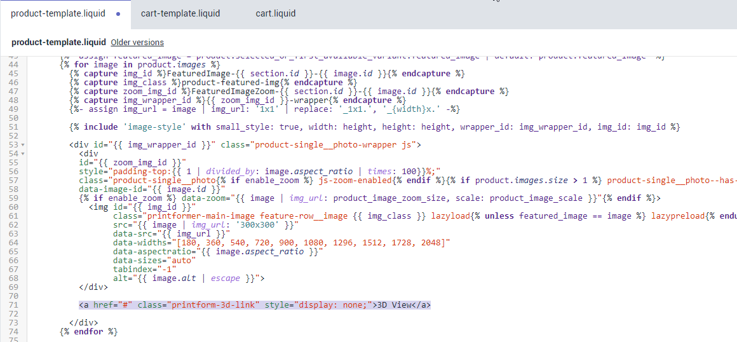Open the Older versions link
737x342 pixels.
(x=137, y=43)
